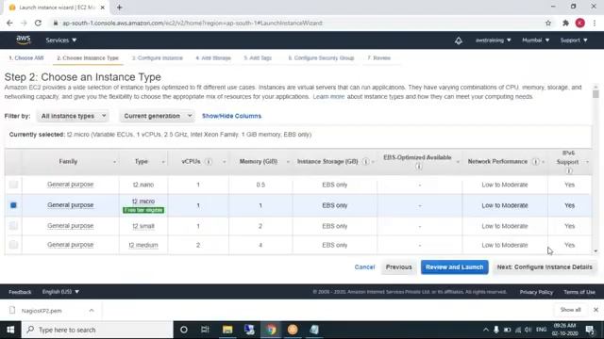Open the downloaded NagiosKP2.pem file

click(x=42, y=311)
